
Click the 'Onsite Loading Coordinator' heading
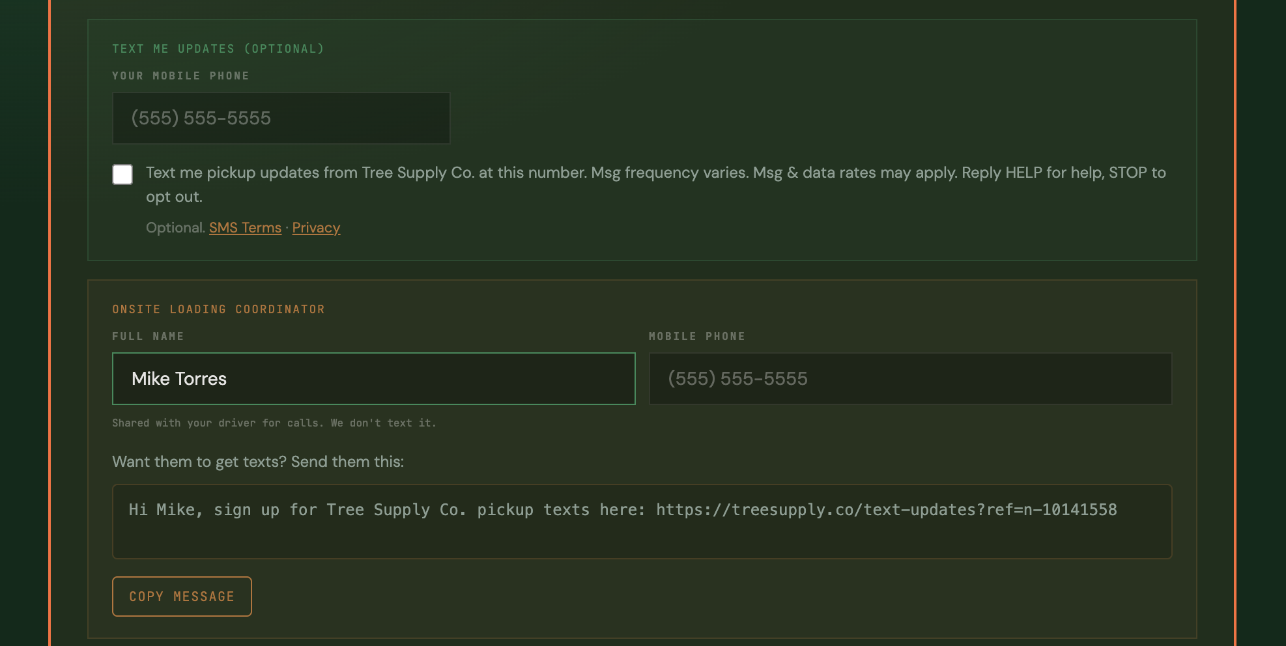218,309
